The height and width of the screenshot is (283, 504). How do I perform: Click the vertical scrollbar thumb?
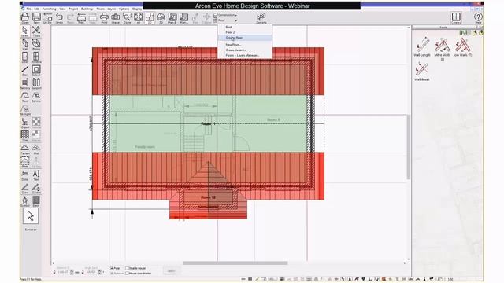pos(409,147)
